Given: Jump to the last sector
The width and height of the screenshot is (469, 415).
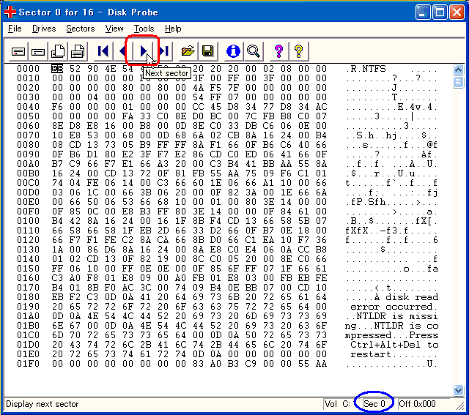Looking at the screenshot, I should pyautogui.click(x=164, y=51).
